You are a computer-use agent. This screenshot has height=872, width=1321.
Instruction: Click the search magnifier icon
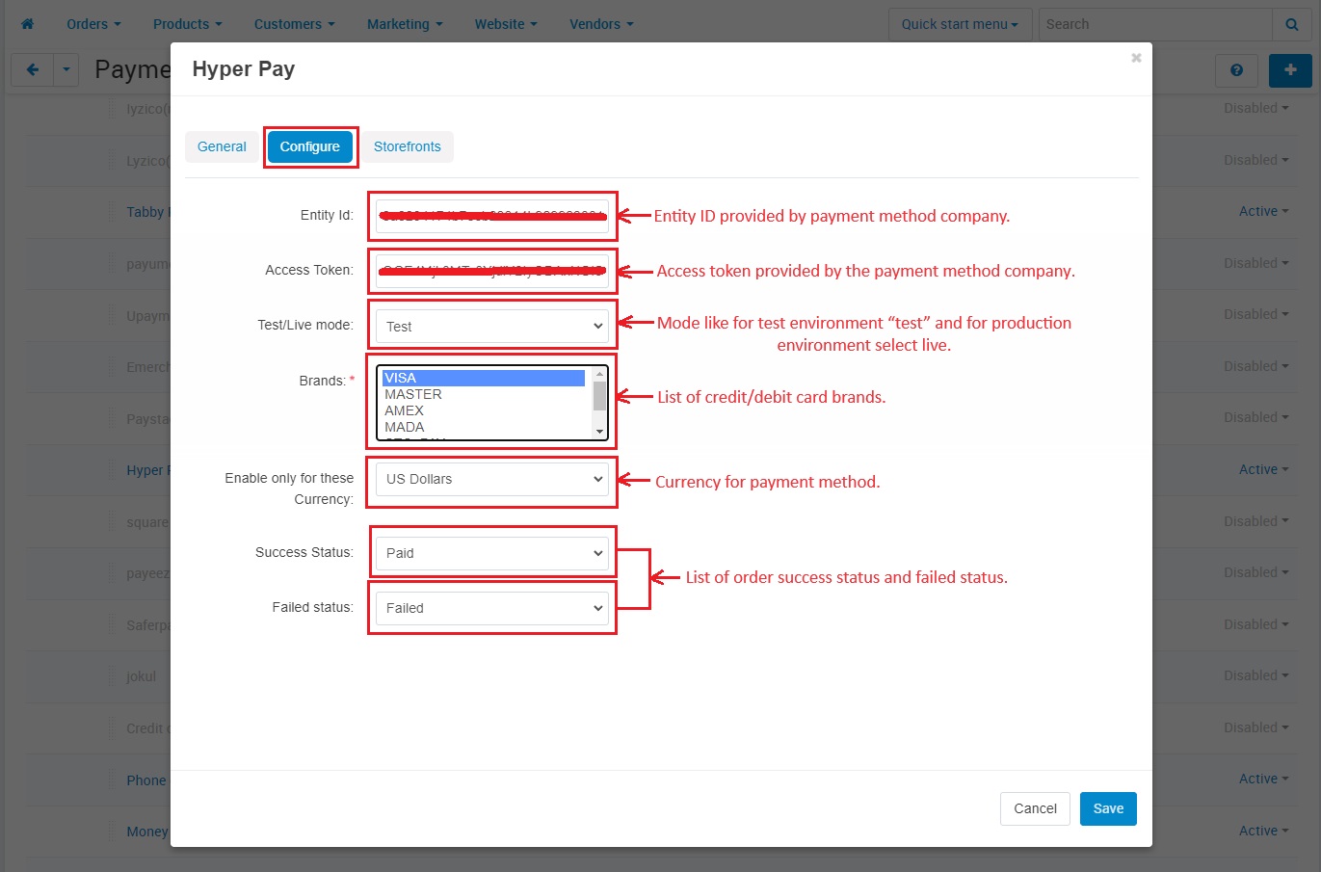[x=1292, y=24]
